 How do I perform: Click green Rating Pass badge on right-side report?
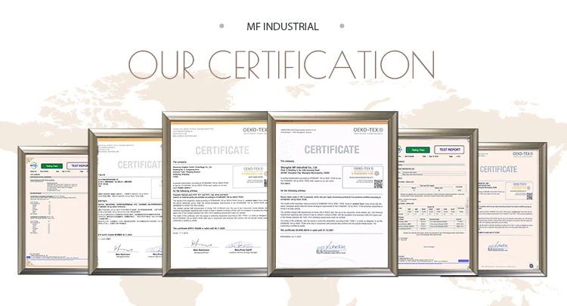click(x=418, y=150)
